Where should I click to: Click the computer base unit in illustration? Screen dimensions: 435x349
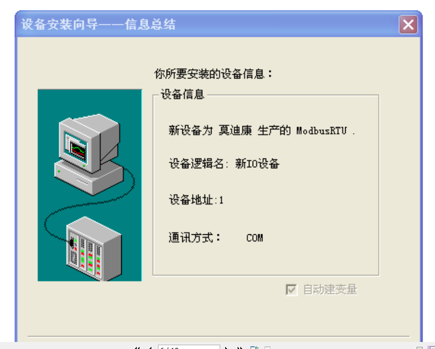pos(89,179)
